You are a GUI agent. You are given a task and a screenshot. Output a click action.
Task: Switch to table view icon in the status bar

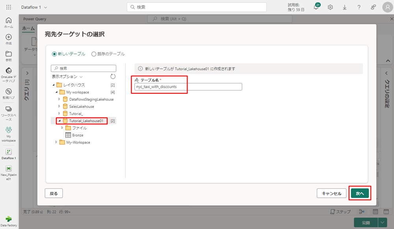pos(375,212)
